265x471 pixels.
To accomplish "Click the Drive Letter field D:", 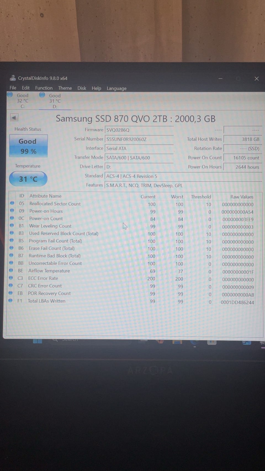I will pyautogui.click(x=139, y=167).
